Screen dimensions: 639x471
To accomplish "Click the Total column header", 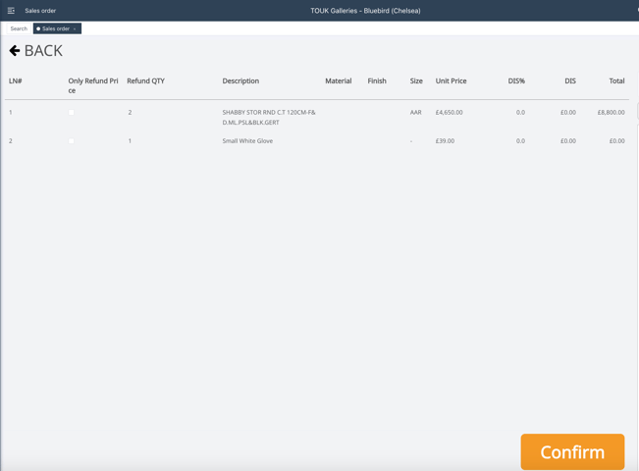I will tap(616, 81).
